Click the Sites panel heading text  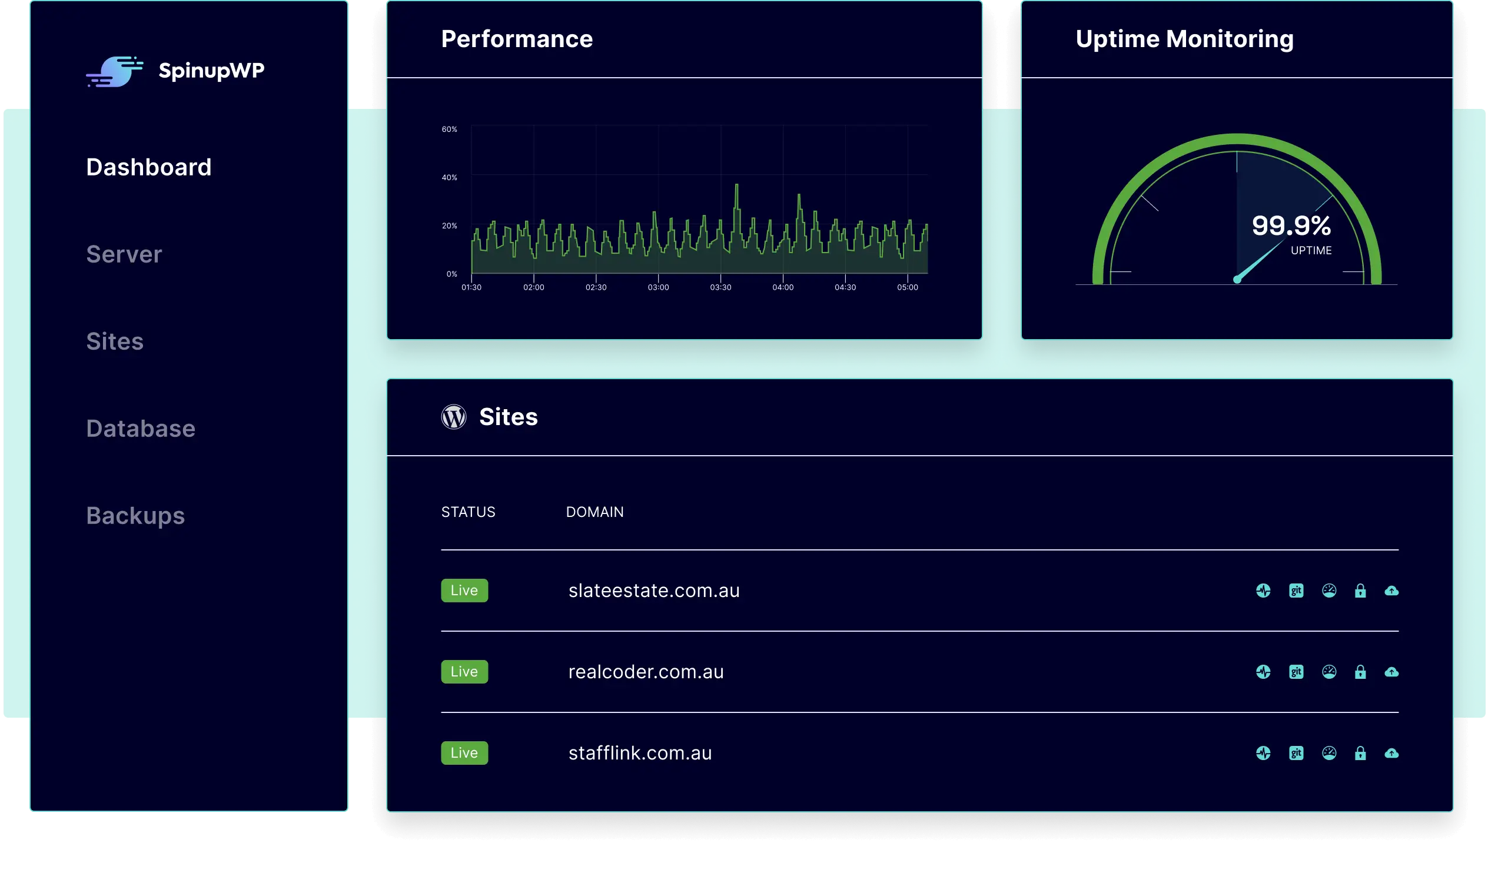509,417
